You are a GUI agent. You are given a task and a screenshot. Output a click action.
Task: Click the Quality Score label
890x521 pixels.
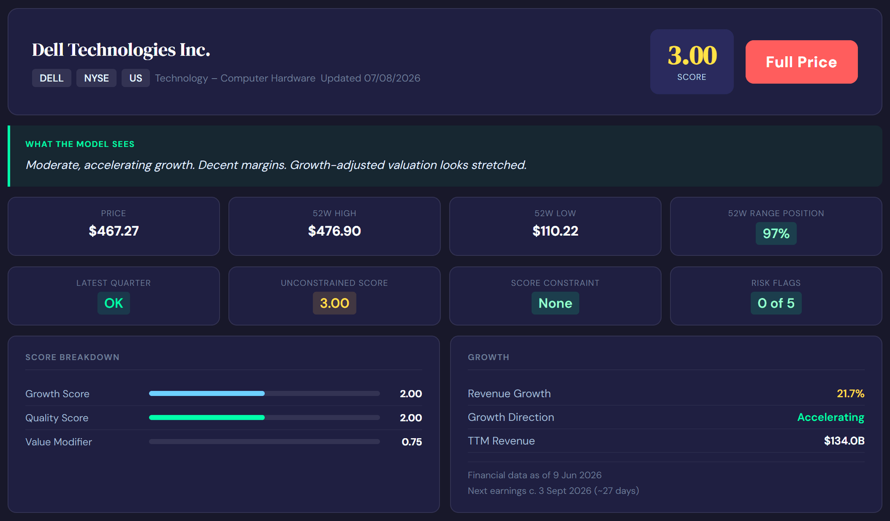[x=57, y=418]
